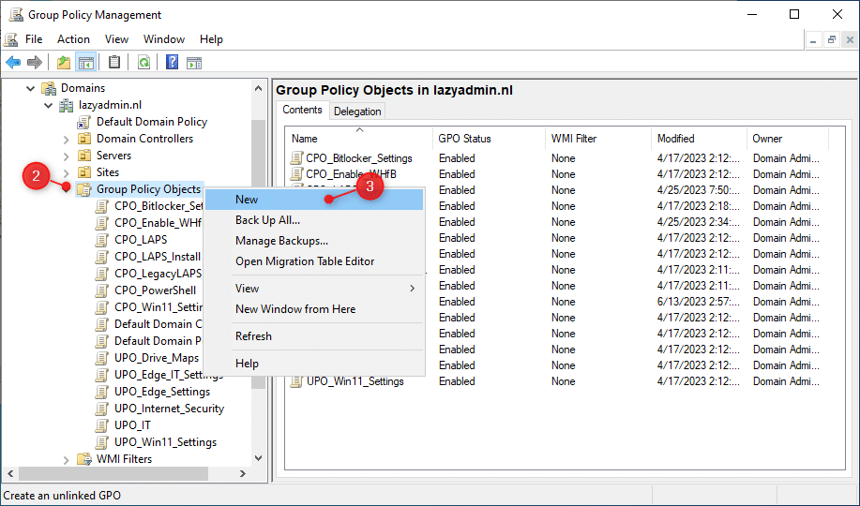
Task: Open the Action menu
Action: 73,39
